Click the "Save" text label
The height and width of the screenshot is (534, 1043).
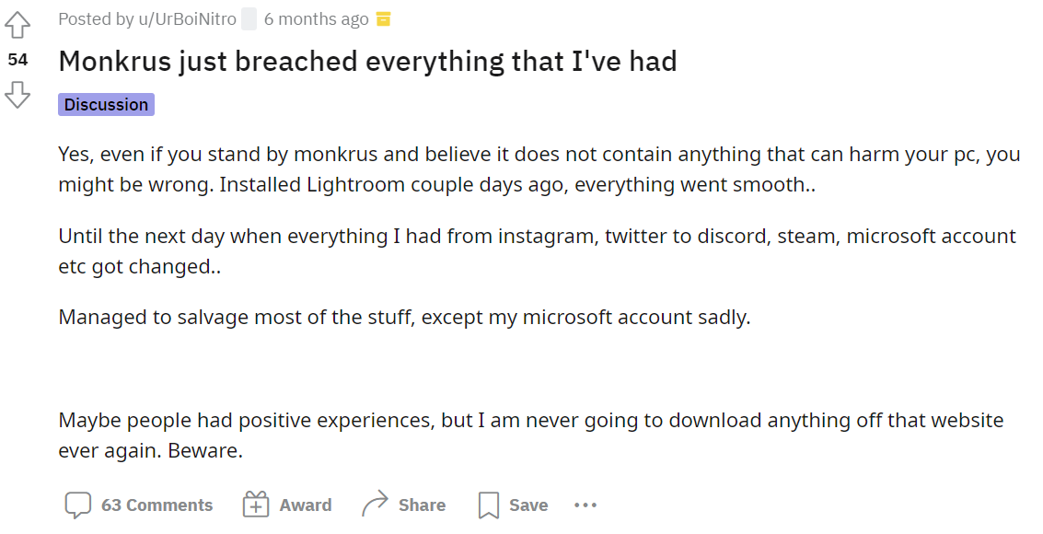528,505
